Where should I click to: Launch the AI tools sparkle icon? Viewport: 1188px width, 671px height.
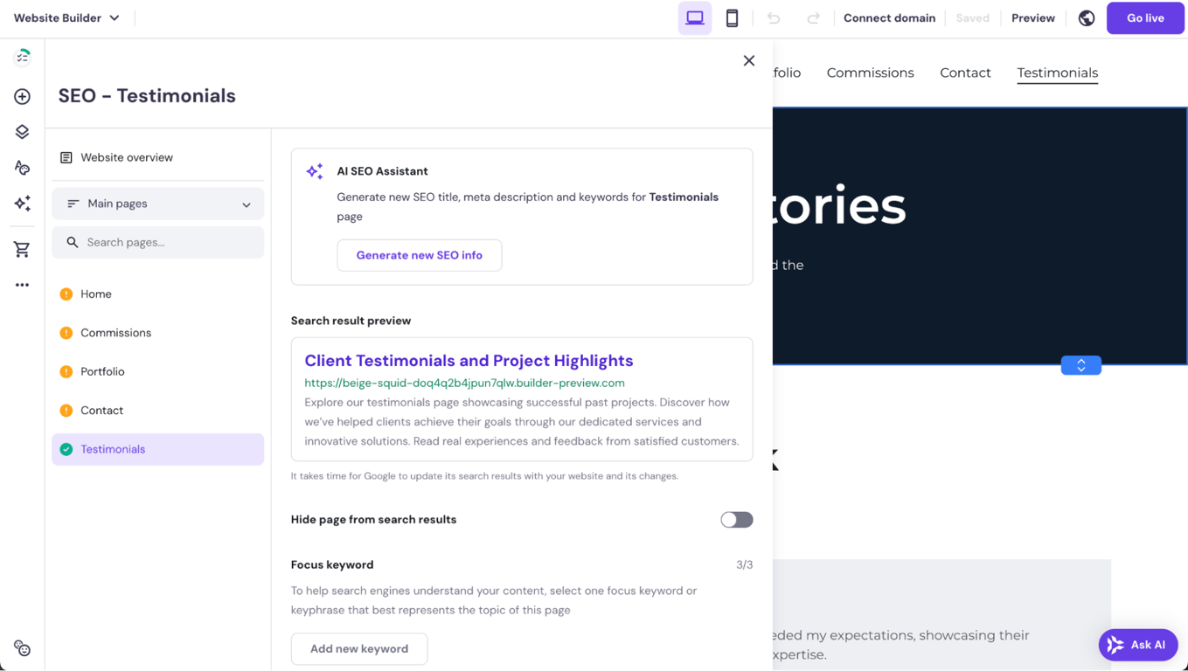tap(21, 202)
